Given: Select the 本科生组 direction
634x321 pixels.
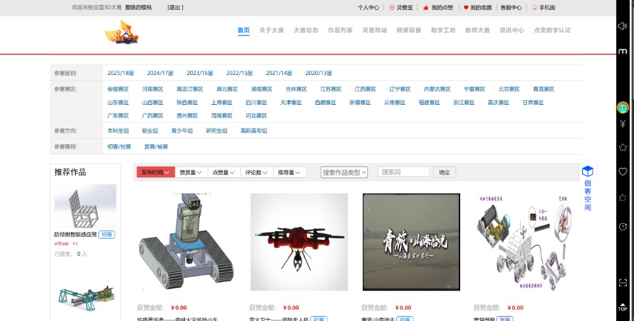Looking at the screenshot, I should coord(118,131).
